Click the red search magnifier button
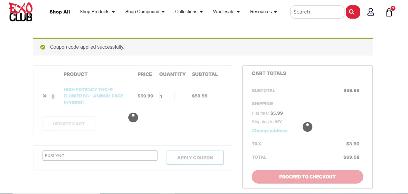 click(x=353, y=12)
